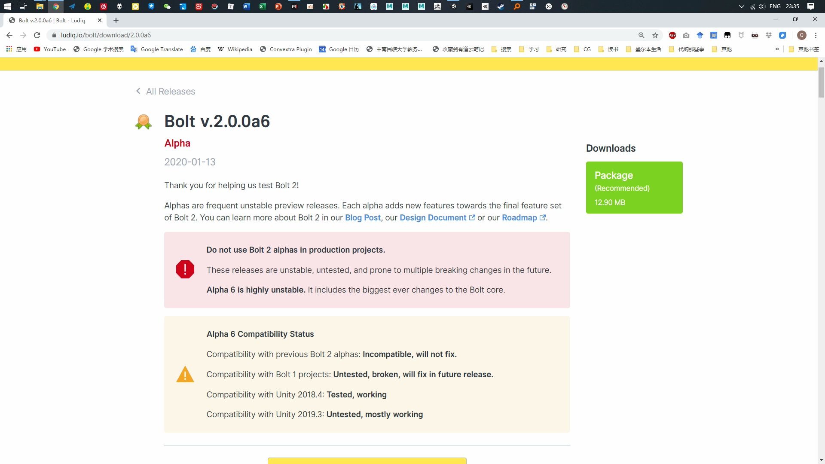The image size is (825, 464).
Task: Open WeChat from the taskbar
Action: coord(167,6)
